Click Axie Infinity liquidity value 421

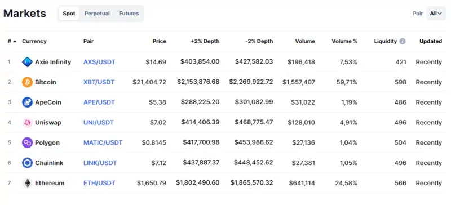(x=401, y=62)
